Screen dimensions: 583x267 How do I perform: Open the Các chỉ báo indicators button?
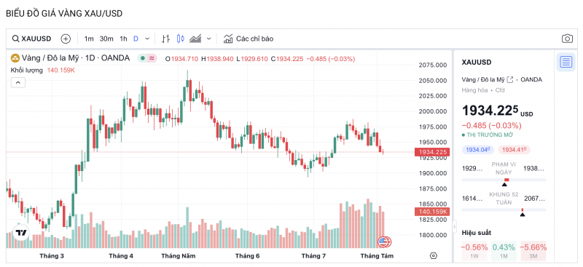pos(249,39)
